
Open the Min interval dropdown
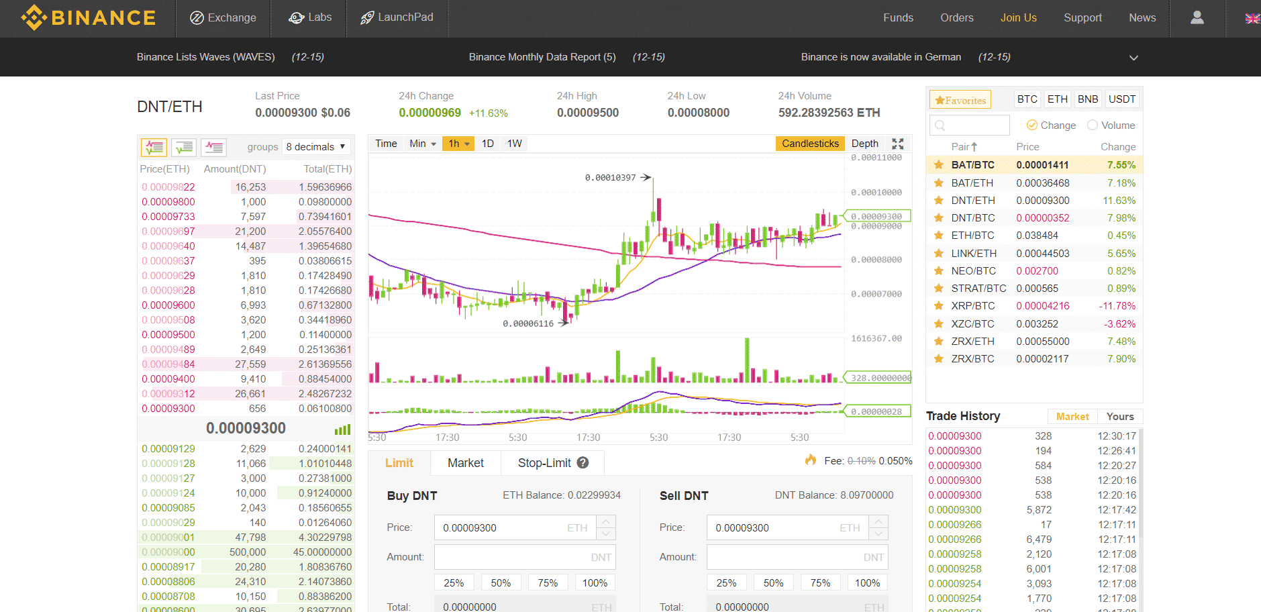pyautogui.click(x=423, y=144)
